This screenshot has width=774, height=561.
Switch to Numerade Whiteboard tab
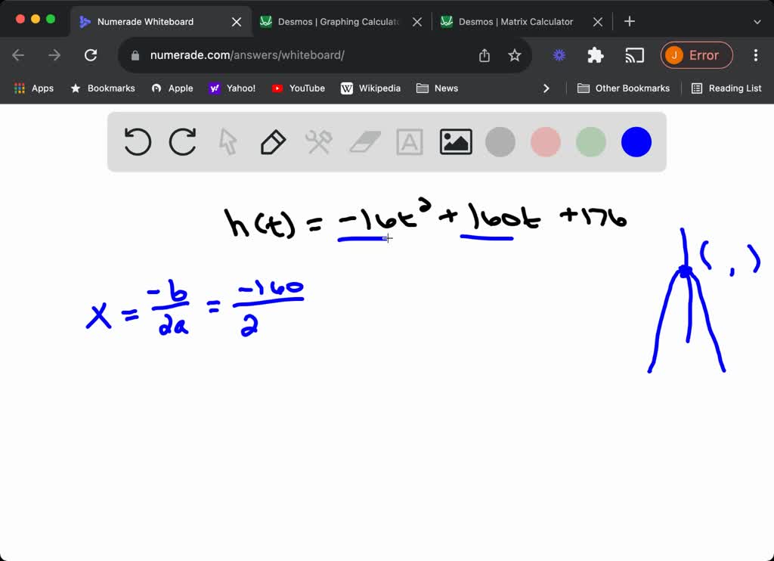pos(160,22)
